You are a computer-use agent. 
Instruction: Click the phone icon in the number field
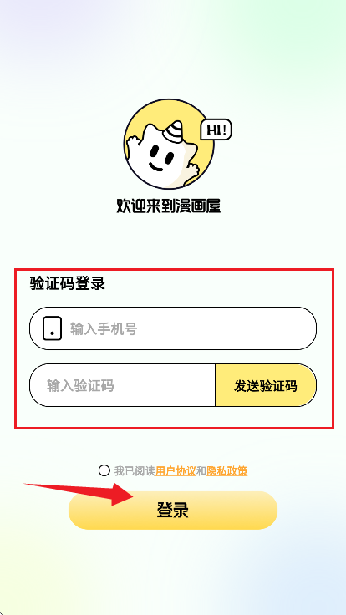tap(52, 328)
